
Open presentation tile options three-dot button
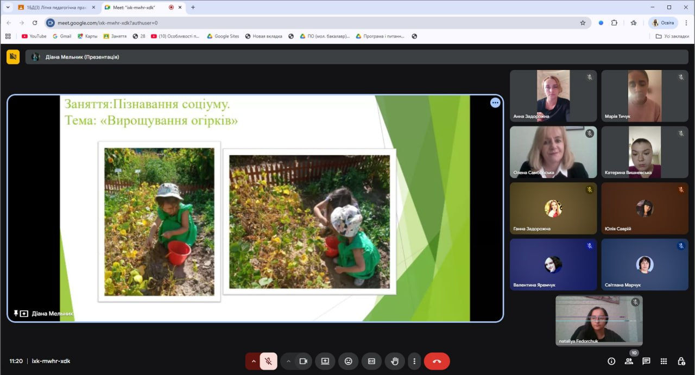click(495, 103)
